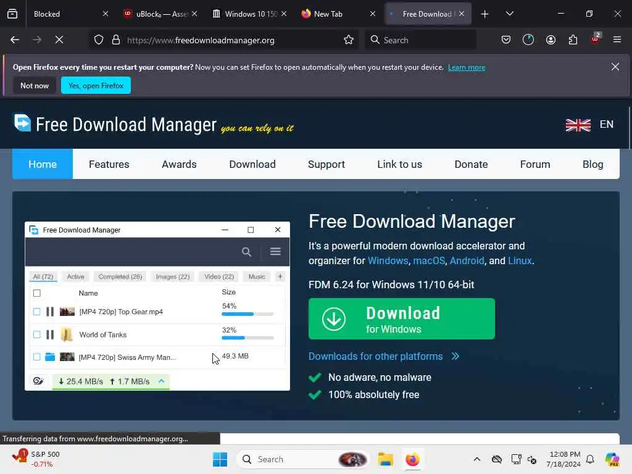Click the UK flag language icon
The height and width of the screenshot is (474, 632).
(x=578, y=125)
